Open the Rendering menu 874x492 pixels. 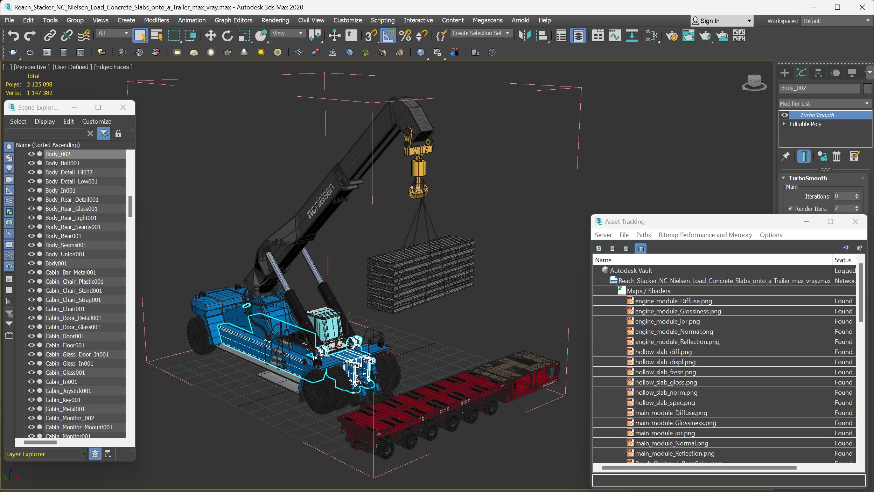tap(275, 20)
